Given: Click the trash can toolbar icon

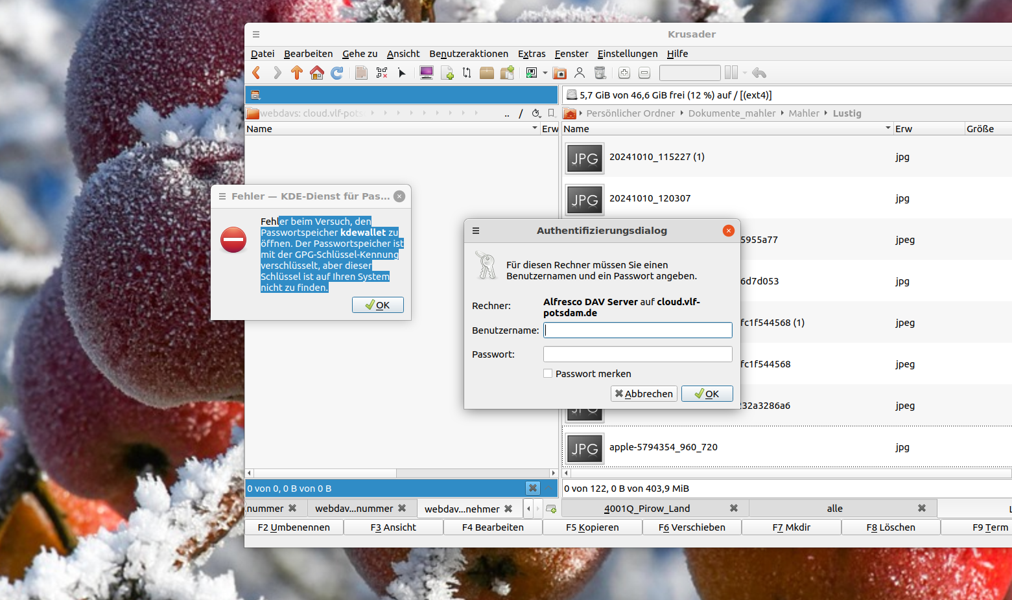Looking at the screenshot, I should pyautogui.click(x=600, y=73).
